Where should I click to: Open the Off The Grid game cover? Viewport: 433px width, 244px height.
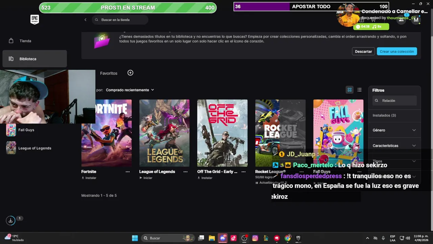point(222,133)
